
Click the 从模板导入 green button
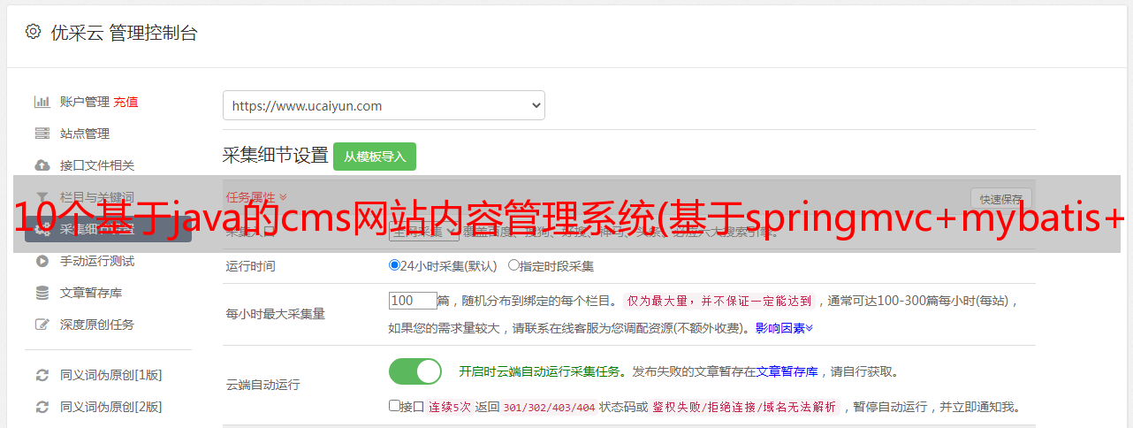pos(375,157)
